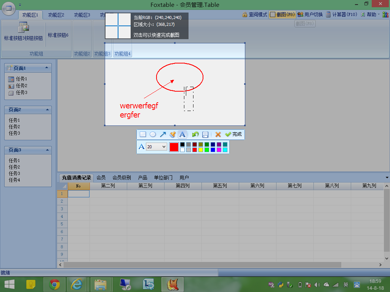Click 用户切换 switch user button
390x292 pixels.
(310, 15)
